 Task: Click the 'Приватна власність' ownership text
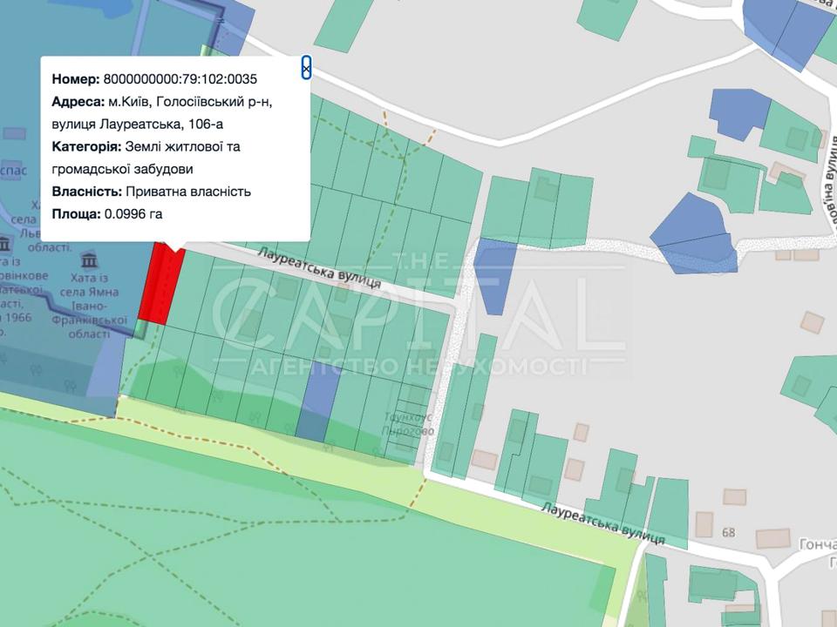(188, 191)
